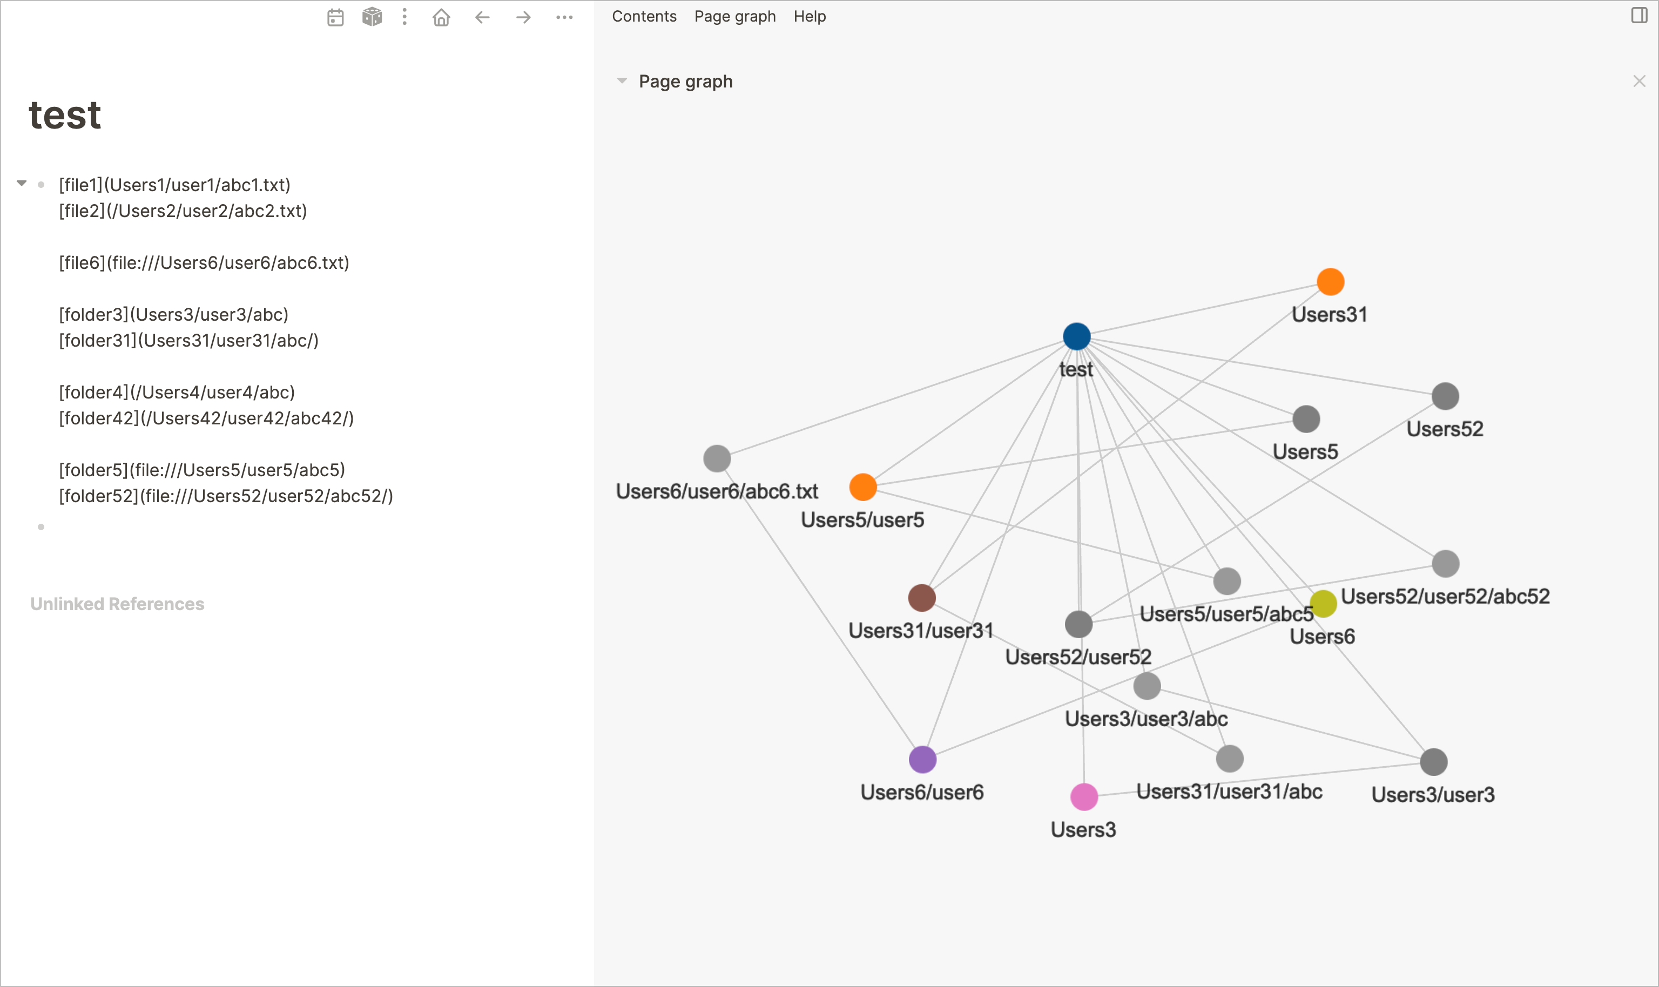Open the folder31 link in the note
1659x987 pixels.
[188, 341]
